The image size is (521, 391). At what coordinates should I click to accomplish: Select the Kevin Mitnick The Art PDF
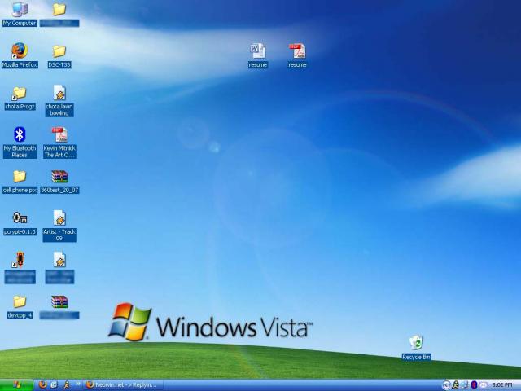pos(59,142)
